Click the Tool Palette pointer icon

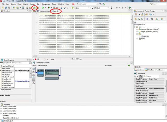click(141, 76)
